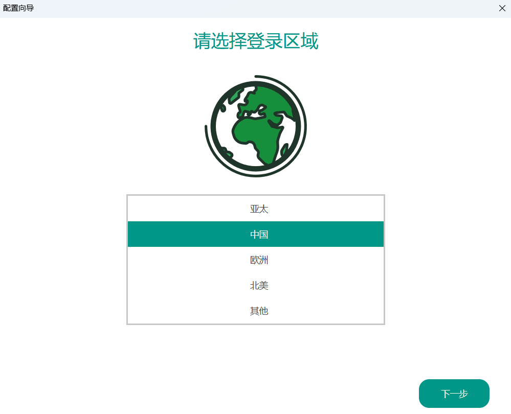The height and width of the screenshot is (414, 511).
Task: Select the 亚太 region option
Action: tap(256, 209)
